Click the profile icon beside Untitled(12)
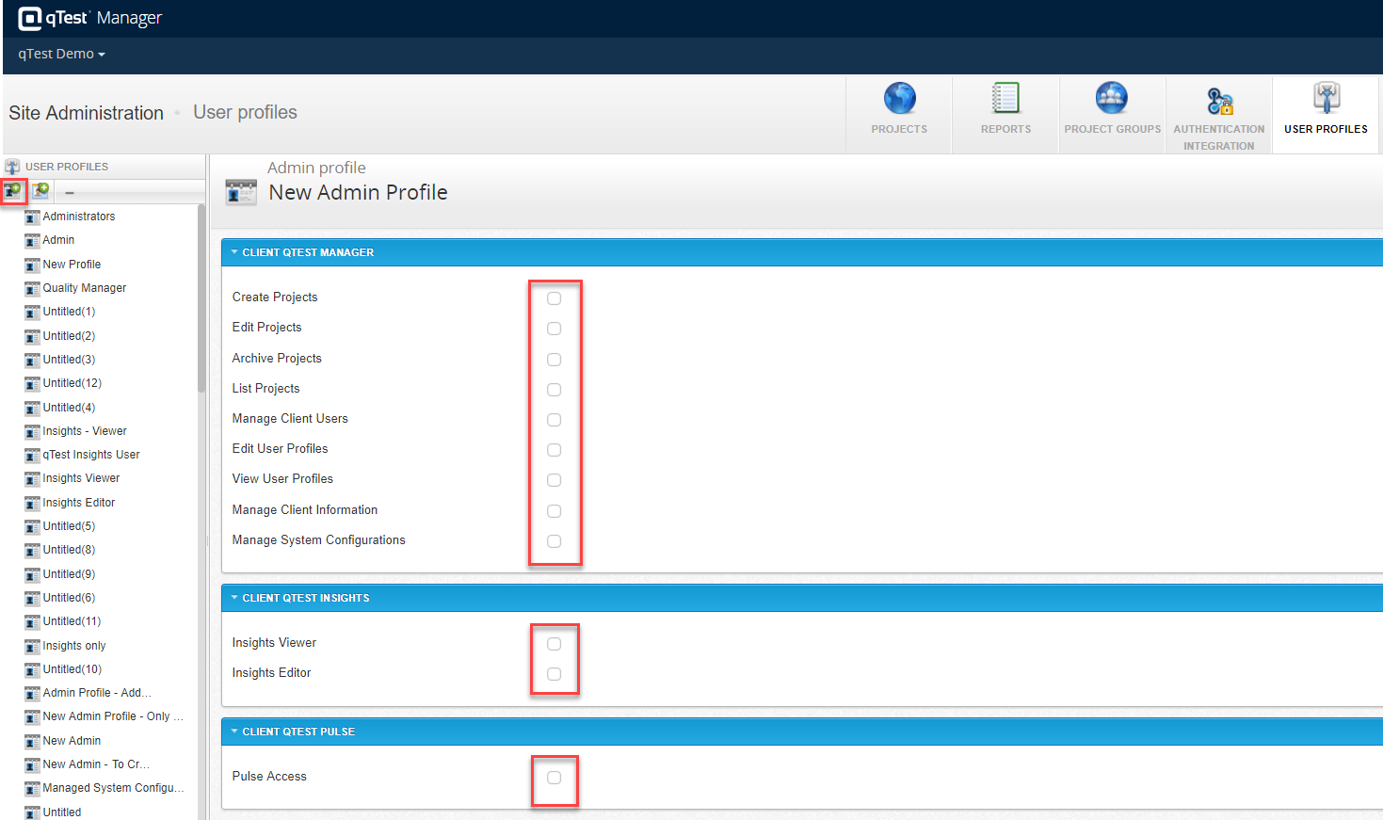 [32, 384]
